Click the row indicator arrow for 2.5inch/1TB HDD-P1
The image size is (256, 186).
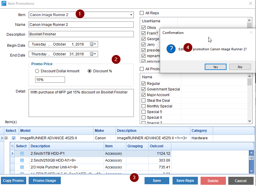[13, 154]
